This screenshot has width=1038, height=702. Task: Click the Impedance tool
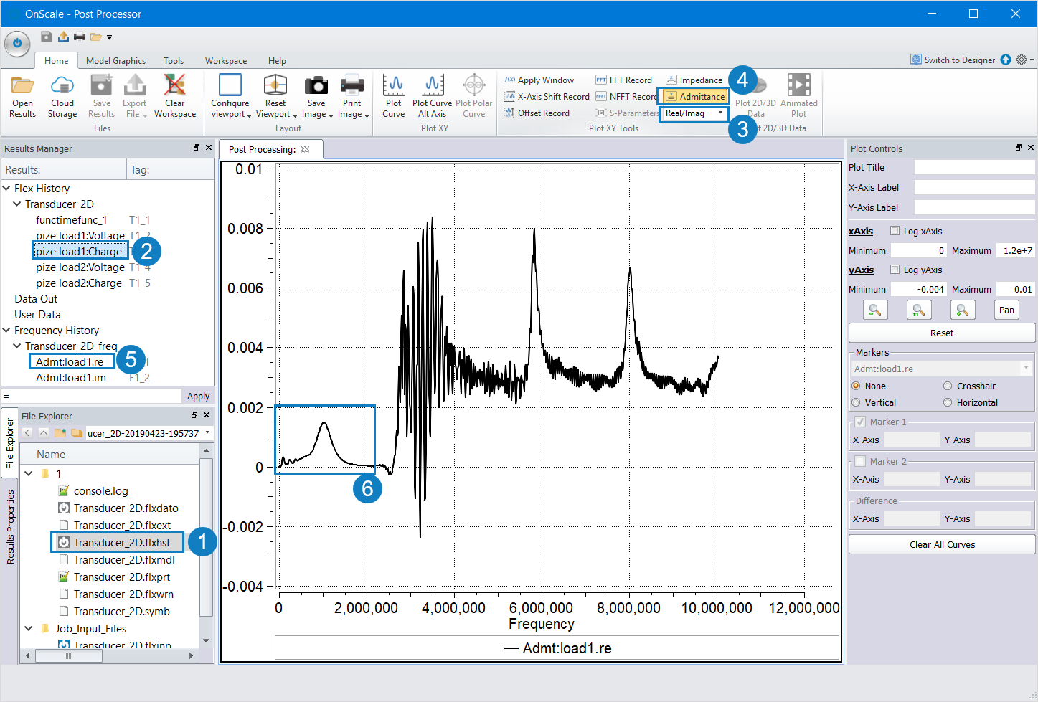pos(694,80)
